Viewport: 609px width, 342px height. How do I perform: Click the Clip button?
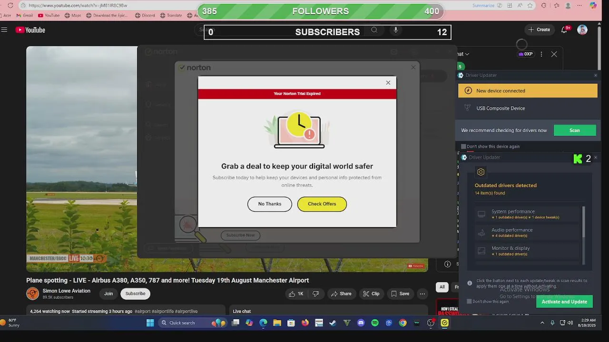(x=371, y=294)
